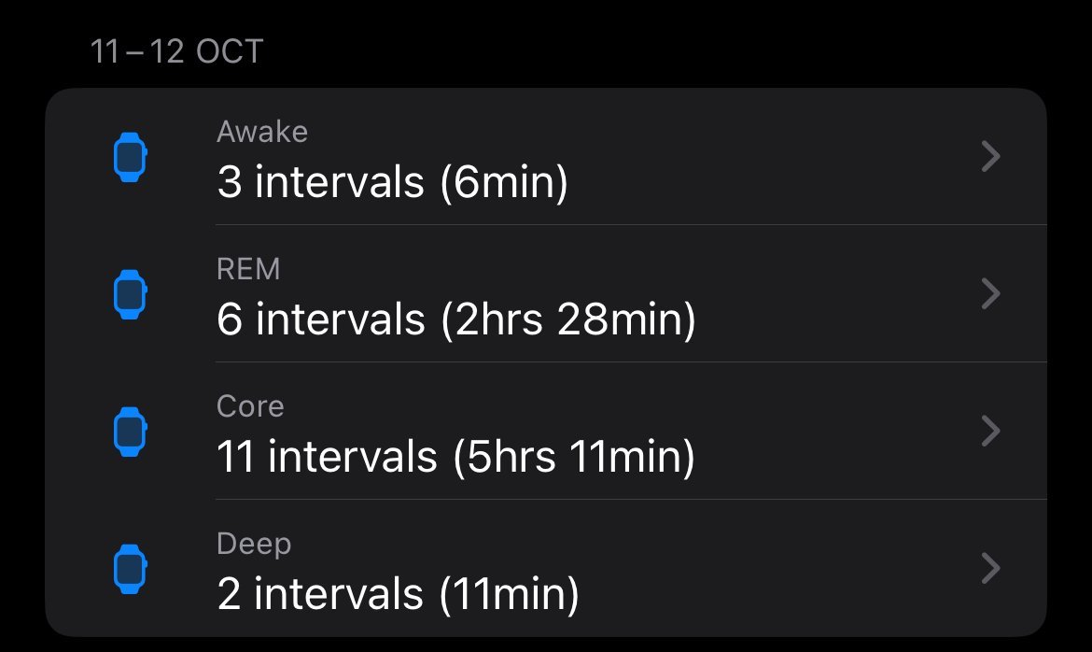1092x652 pixels.
Task: Click the watch icon beside Awake
Action: click(131, 157)
